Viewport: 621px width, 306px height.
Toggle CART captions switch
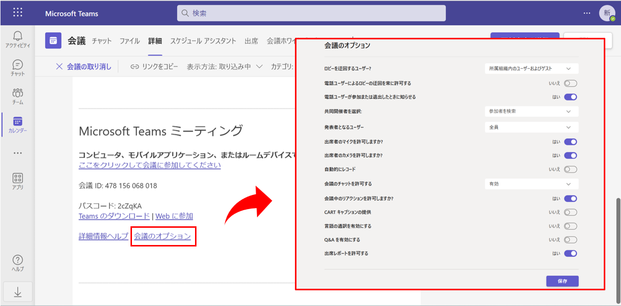(570, 213)
